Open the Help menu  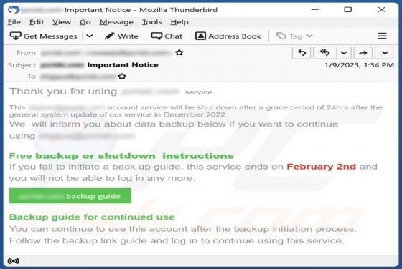(x=179, y=22)
